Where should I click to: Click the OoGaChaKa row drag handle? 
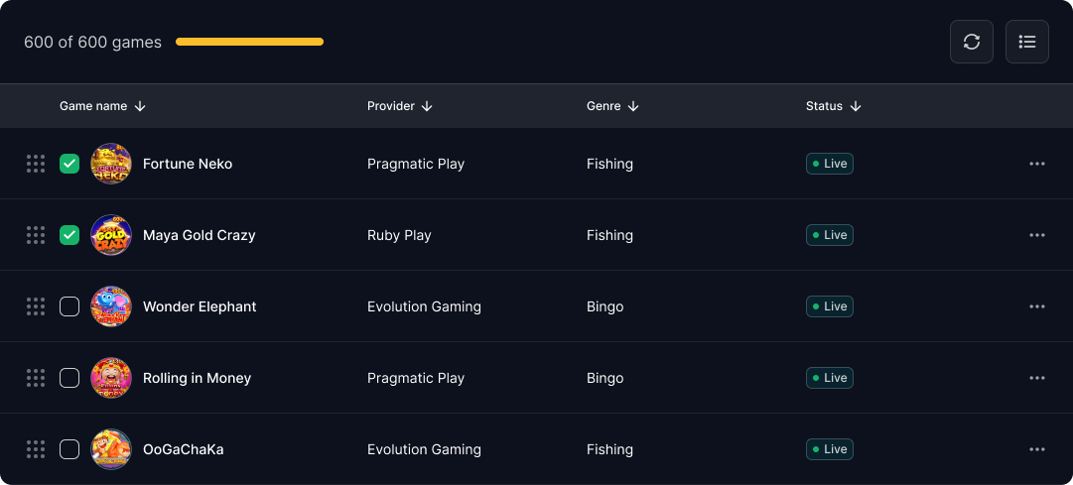[x=36, y=449]
